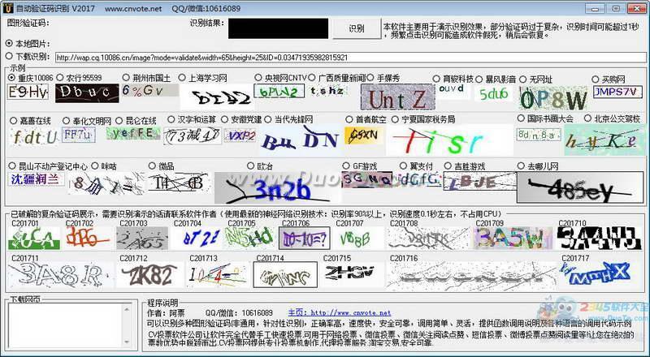This screenshot has width=650, height=357.
Task: Close the captcha recognition window
Action: point(636,8)
